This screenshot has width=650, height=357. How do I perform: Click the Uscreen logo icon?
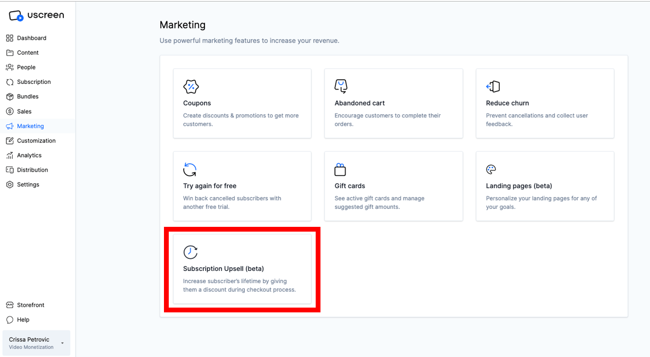[x=17, y=16]
